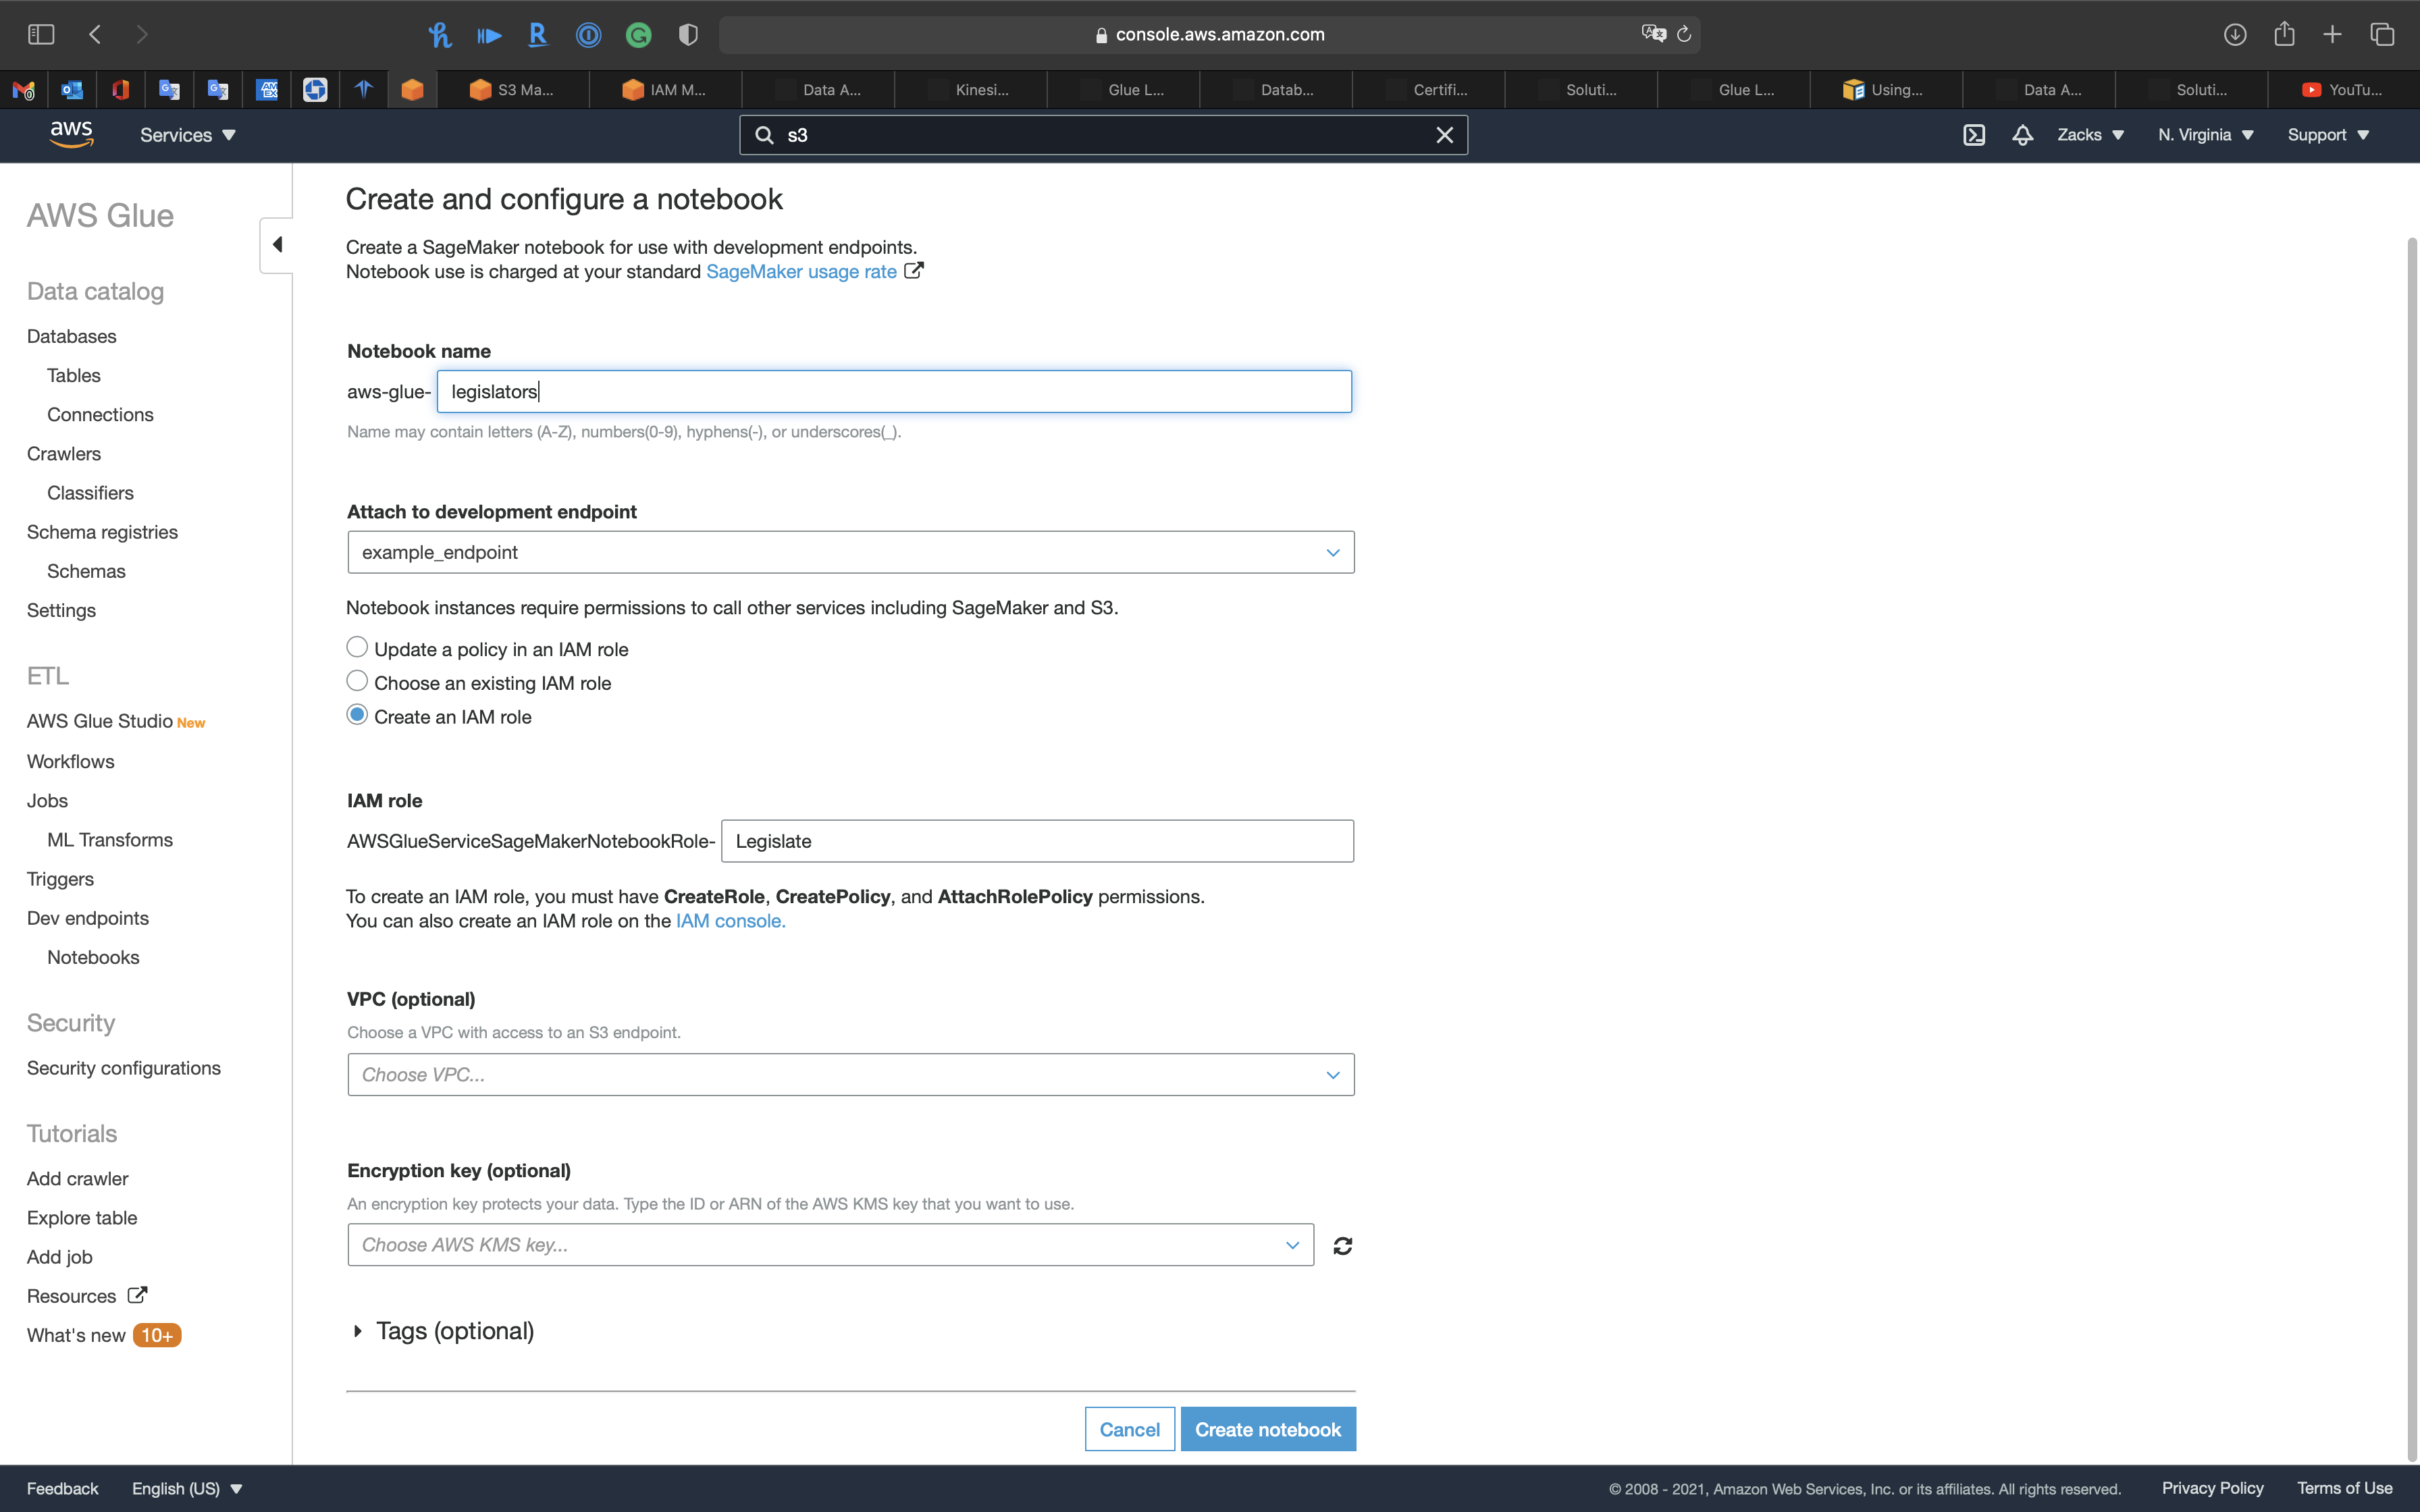The width and height of the screenshot is (2420, 1512).
Task: Select Create an IAM role option
Action: [357, 716]
